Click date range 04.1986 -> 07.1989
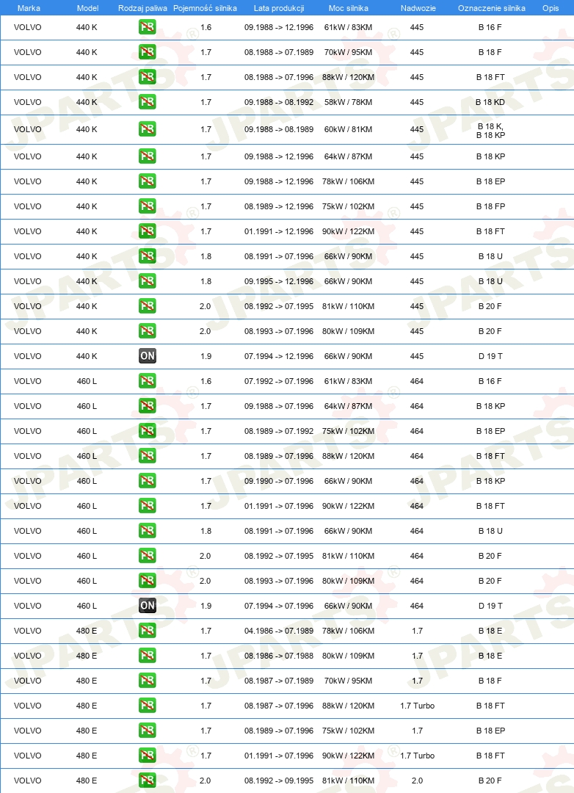This screenshot has width=574, height=793. pyautogui.click(x=279, y=631)
